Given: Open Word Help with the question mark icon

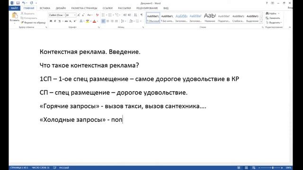Looking at the screenshot, I should (x=267, y=3).
